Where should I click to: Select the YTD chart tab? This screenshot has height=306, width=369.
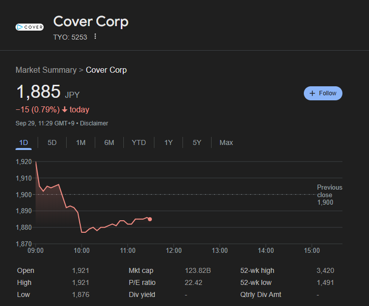tap(139, 142)
